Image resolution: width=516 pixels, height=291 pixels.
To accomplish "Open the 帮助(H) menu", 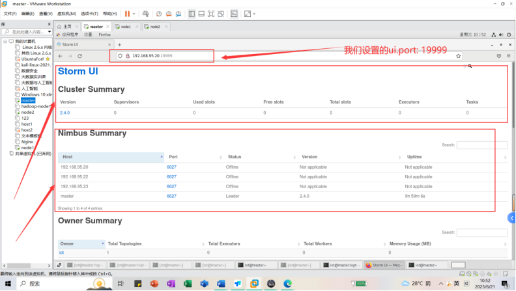I will [110, 14].
